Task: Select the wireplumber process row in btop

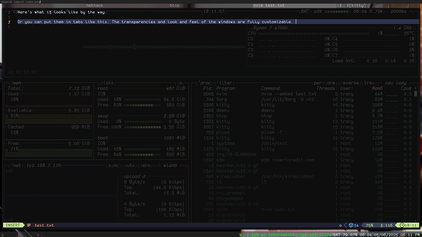Action: pos(307,176)
